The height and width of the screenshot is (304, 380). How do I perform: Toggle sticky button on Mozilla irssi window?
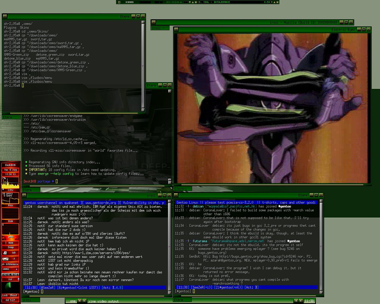tap(153, 22)
